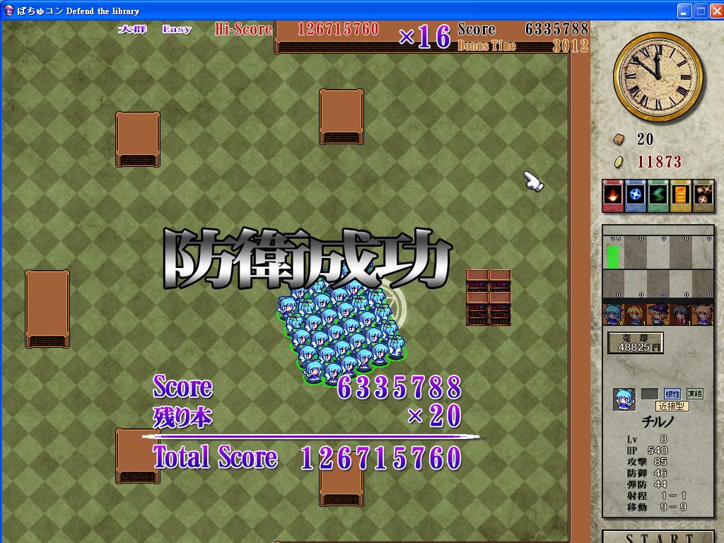Click the 防御 46 stat line
This screenshot has height=543, width=724.
(x=647, y=473)
